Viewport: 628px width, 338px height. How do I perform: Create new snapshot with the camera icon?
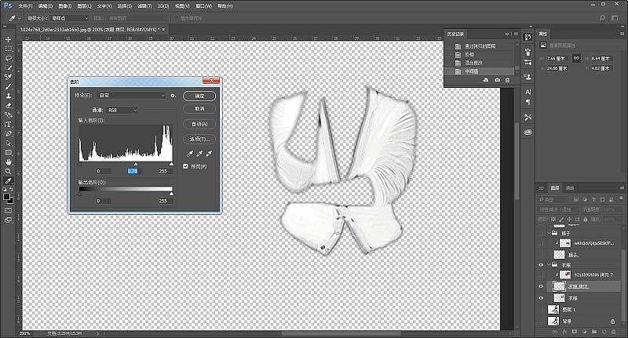(x=497, y=80)
